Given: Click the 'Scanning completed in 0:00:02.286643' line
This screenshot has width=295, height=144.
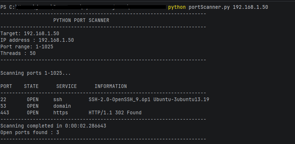Looking at the screenshot, I should [53, 126].
